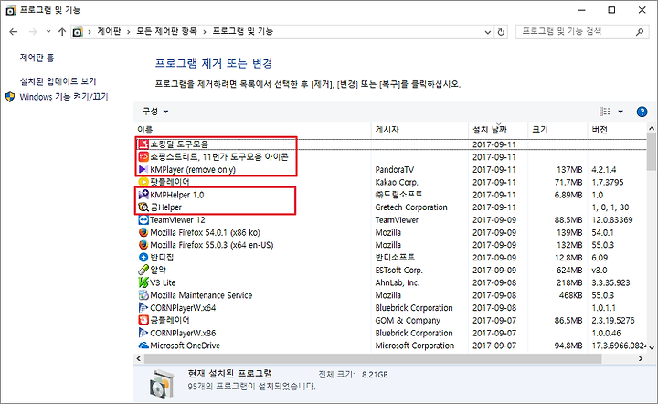Screen dimensions: 658x404
Task: Select the publisher PandoraTV cell
Action: pos(395,169)
